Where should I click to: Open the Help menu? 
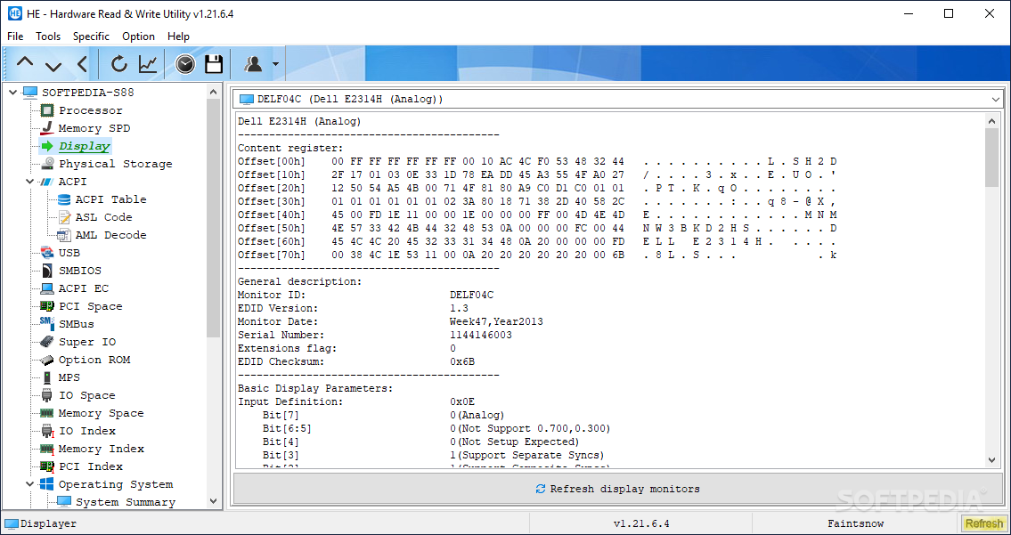point(179,36)
